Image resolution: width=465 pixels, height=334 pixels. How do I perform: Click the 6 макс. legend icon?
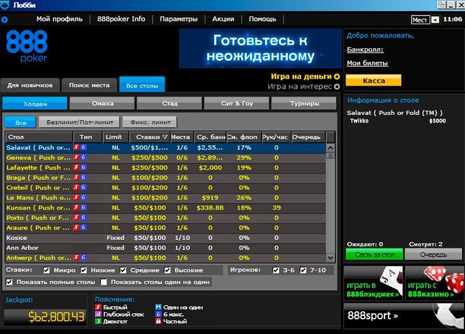pyautogui.click(x=158, y=314)
